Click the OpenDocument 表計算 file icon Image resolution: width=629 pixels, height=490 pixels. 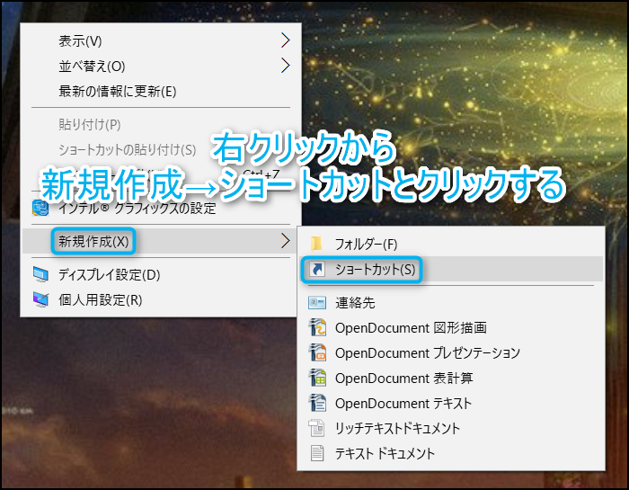click(316, 379)
